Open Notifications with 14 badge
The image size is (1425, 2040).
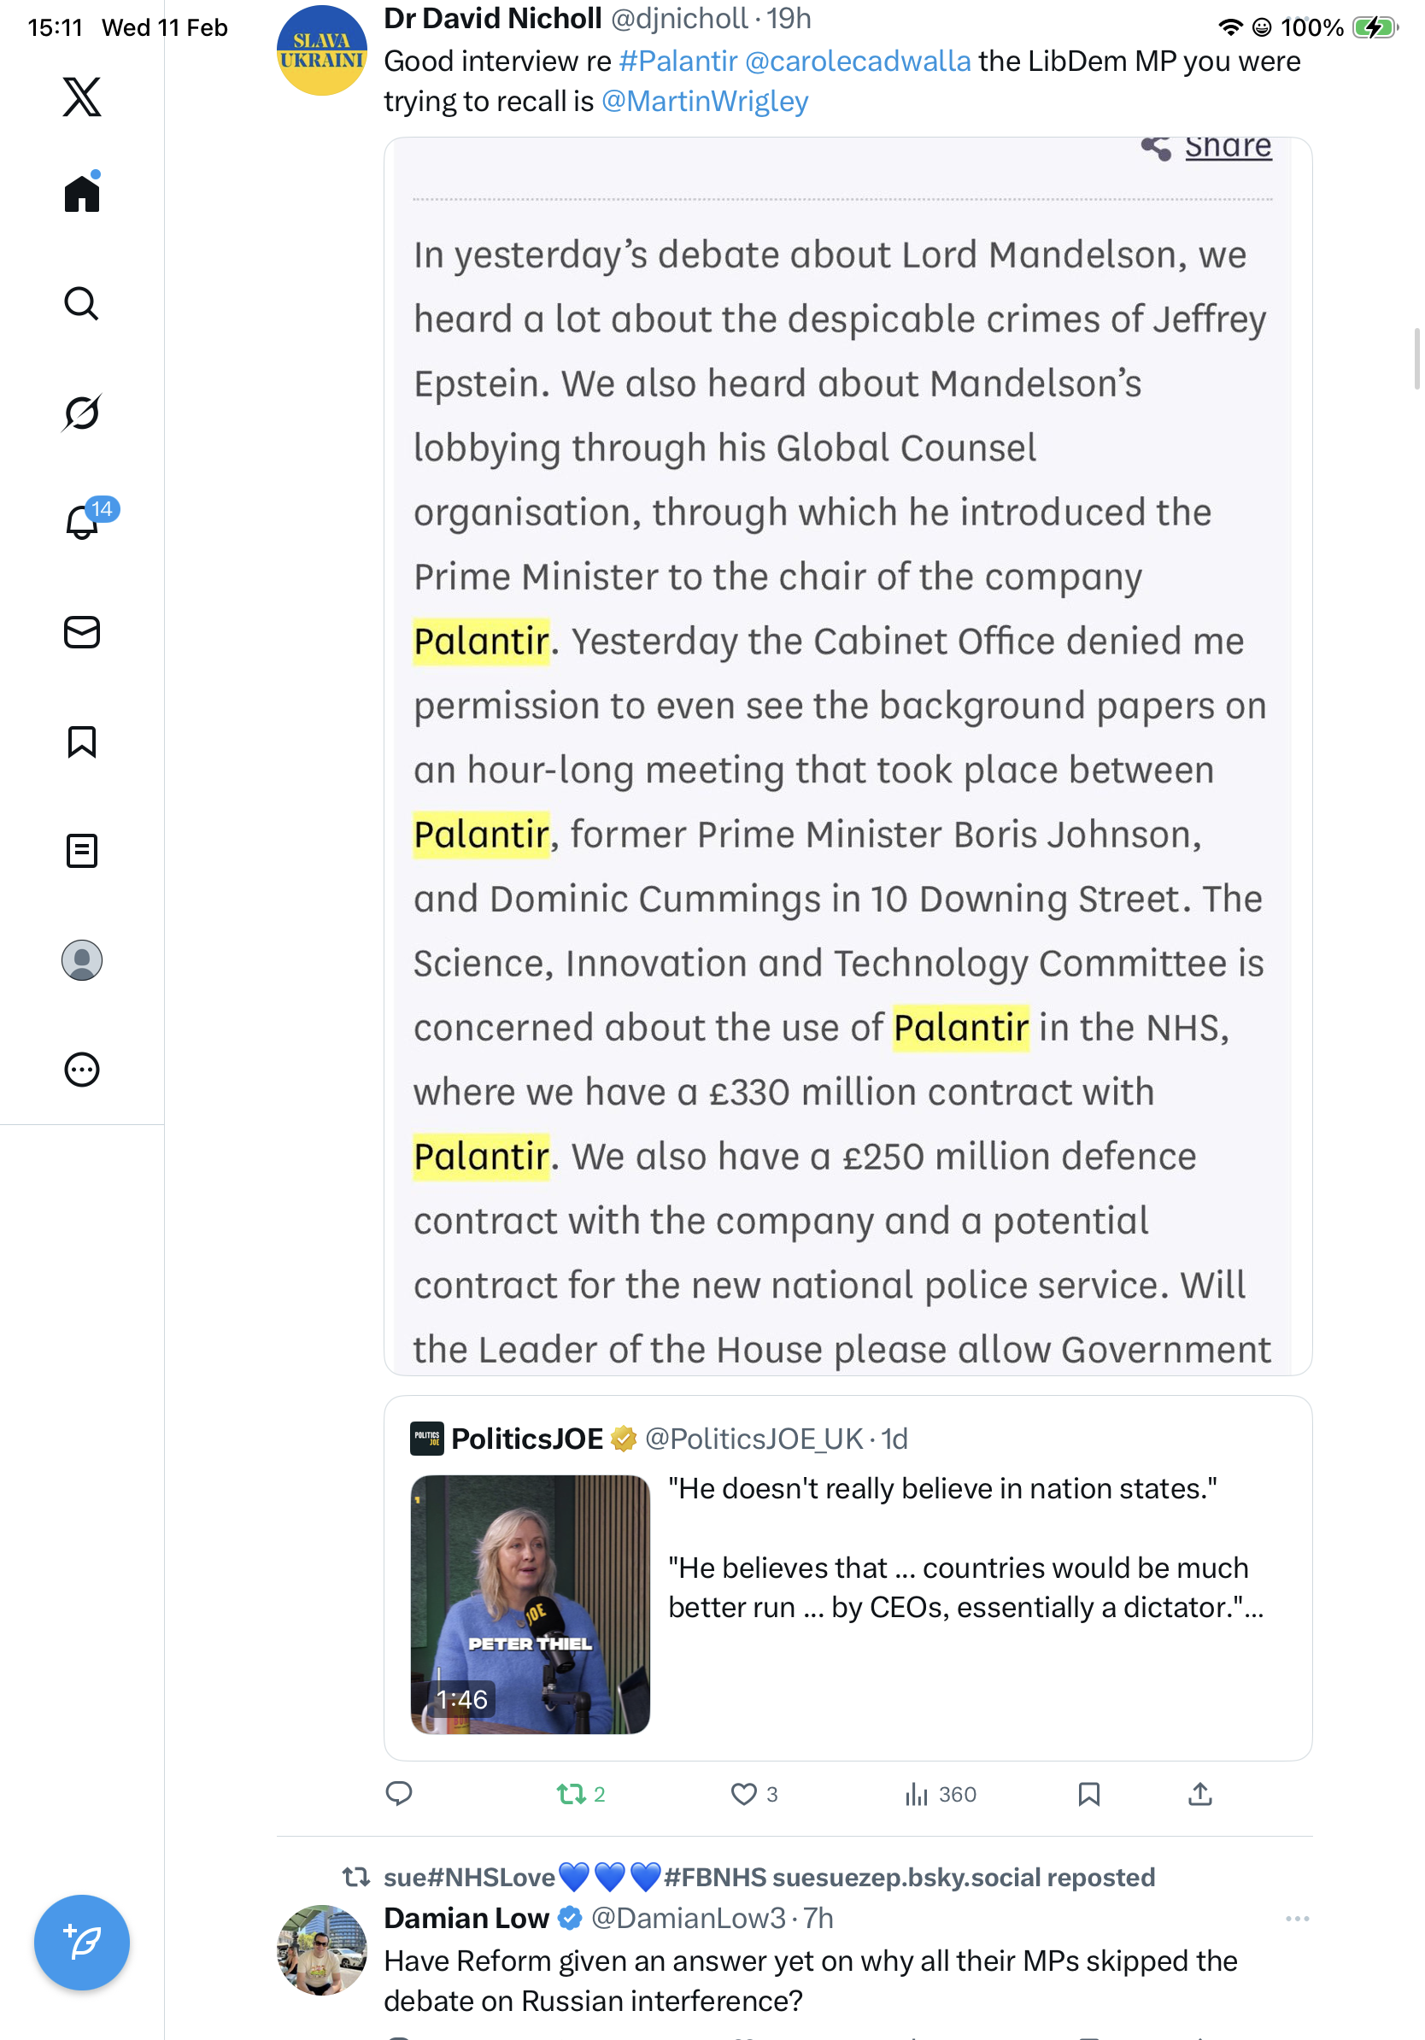(82, 522)
